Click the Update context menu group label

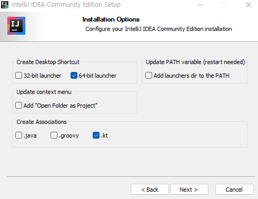(x=44, y=92)
